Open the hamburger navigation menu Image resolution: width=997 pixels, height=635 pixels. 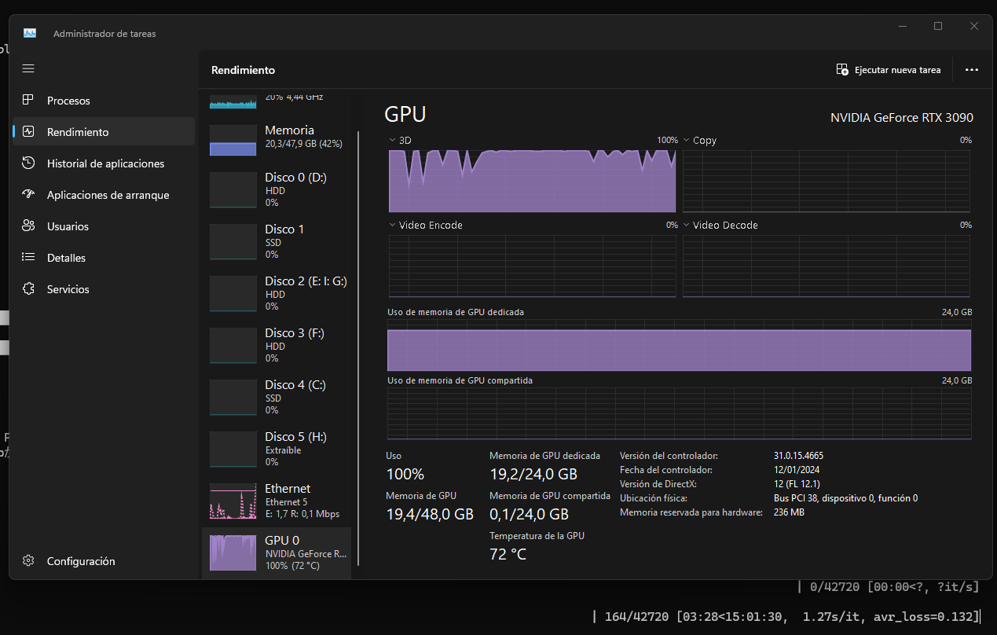pyautogui.click(x=28, y=68)
